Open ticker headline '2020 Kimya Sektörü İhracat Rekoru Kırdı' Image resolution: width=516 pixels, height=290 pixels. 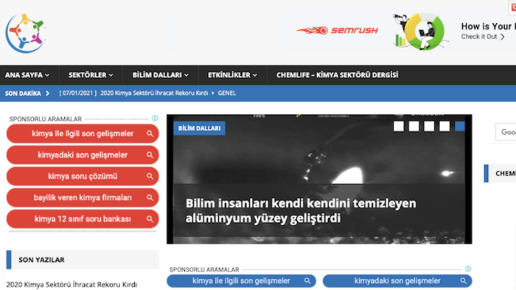154,93
